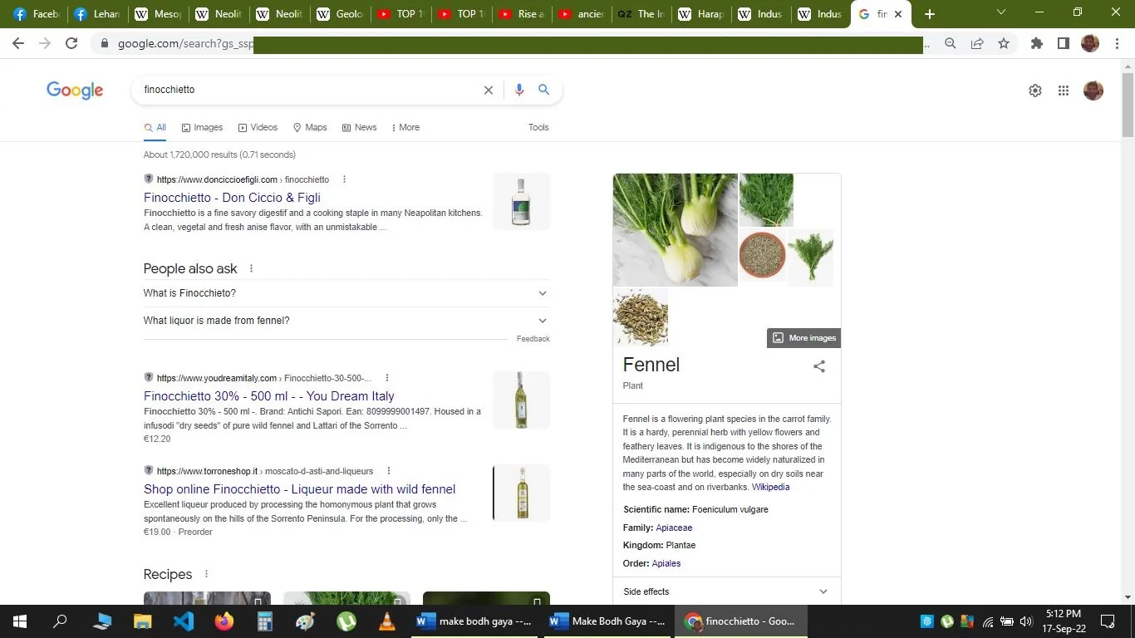The image size is (1135, 638).
Task: Open the 'Finocchietto - Don Ciccio & Figli' result
Action: (x=232, y=198)
